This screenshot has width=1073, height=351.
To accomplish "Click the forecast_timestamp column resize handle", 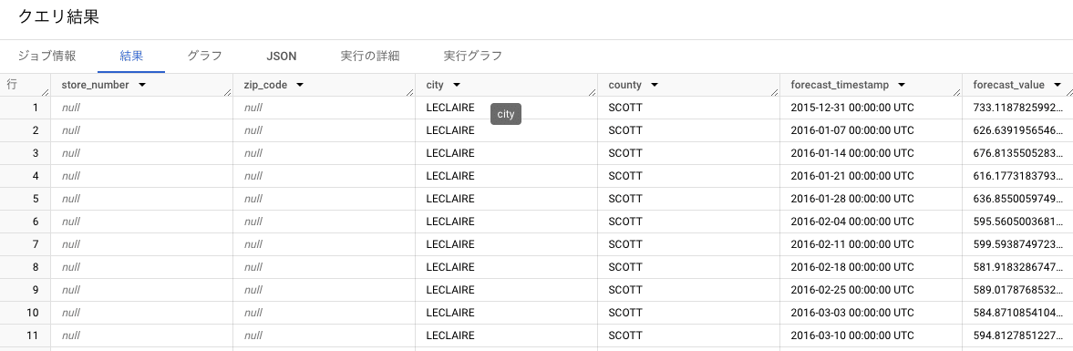I will (x=956, y=92).
